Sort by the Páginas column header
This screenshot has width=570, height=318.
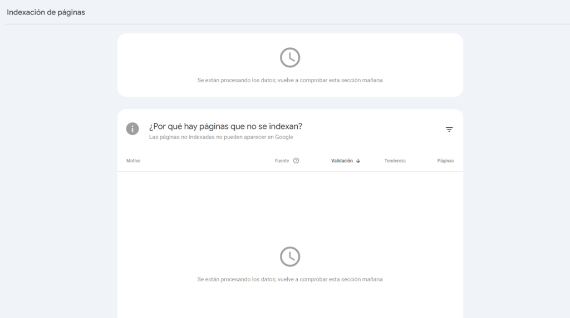tap(445, 161)
